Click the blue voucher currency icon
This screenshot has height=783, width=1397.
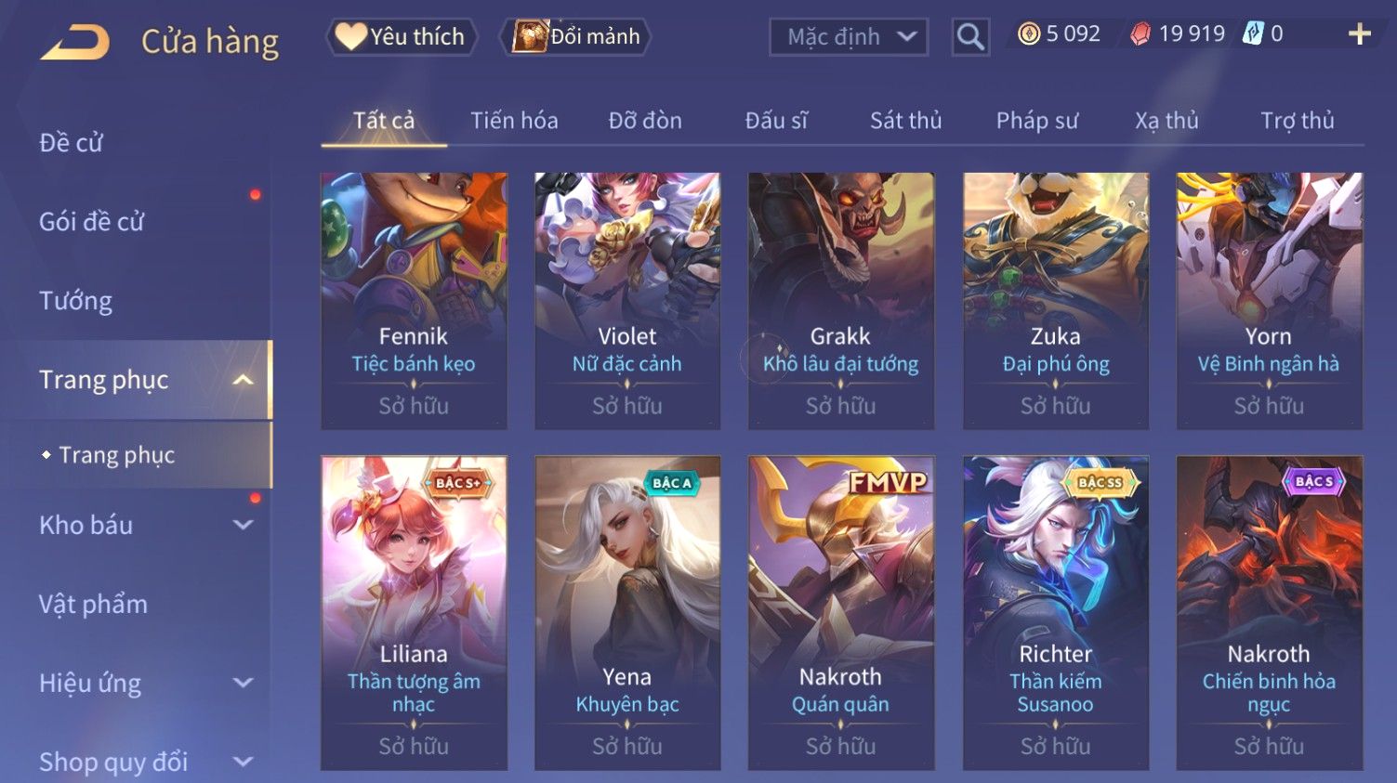pos(1253,34)
